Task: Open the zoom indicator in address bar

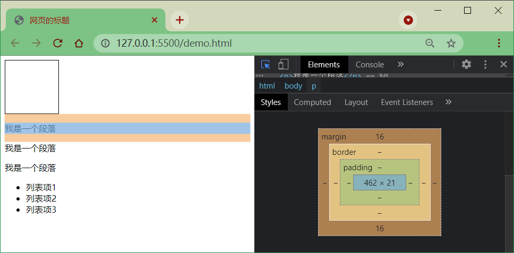Action: [x=430, y=43]
